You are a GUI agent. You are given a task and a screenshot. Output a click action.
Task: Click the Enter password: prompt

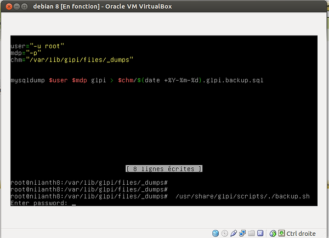click(x=39, y=203)
